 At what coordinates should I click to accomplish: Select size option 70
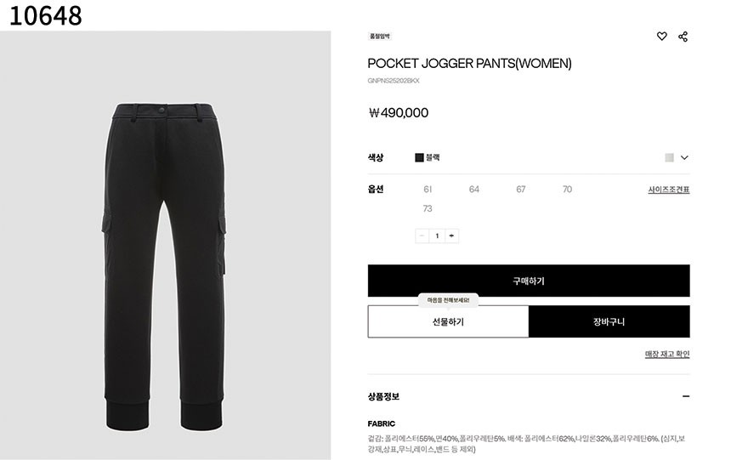567,190
